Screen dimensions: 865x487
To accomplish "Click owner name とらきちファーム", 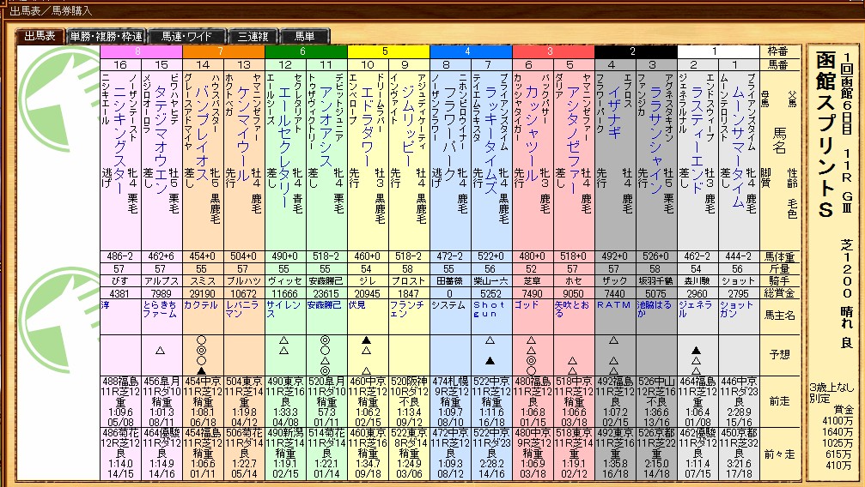I will [160, 309].
